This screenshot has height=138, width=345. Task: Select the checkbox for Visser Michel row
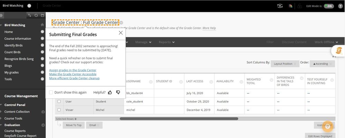coord(59,110)
